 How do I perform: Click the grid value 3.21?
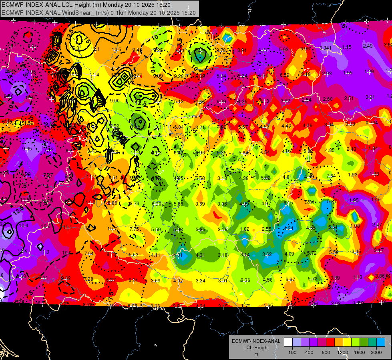pyautogui.click(x=370, y=97)
